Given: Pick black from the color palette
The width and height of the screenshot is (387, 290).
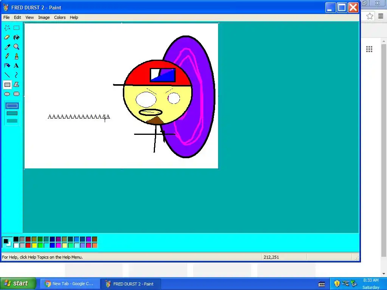Looking at the screenshot, I should point(16,239).
